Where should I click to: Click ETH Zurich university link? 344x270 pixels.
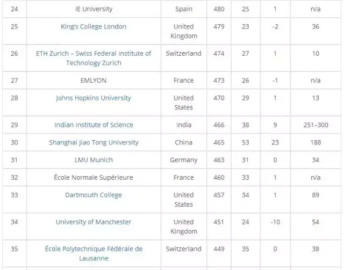[94, 58]
